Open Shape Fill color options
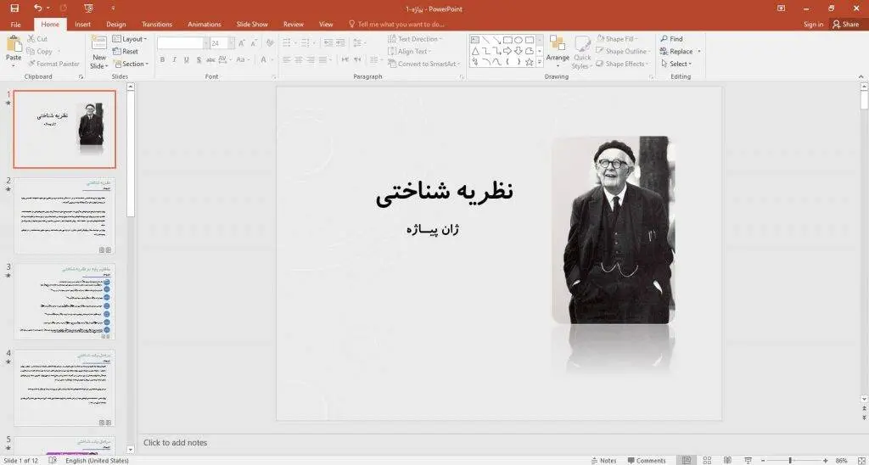 pos(617,39)
